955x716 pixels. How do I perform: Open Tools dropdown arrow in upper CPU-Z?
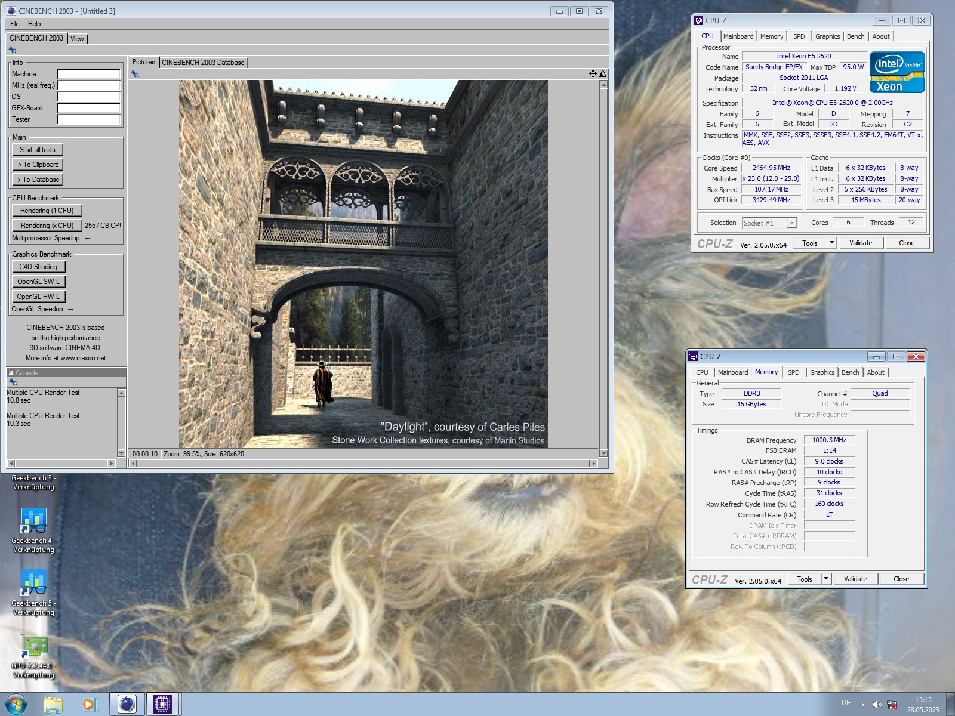[831, 243]
